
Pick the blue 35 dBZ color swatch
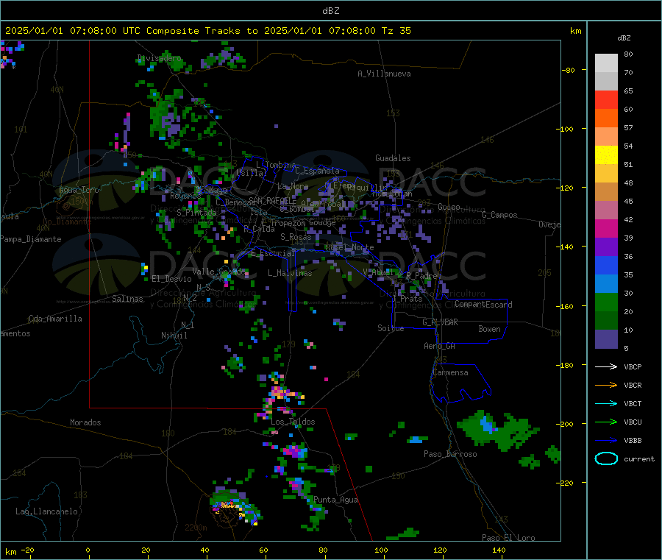606,265
